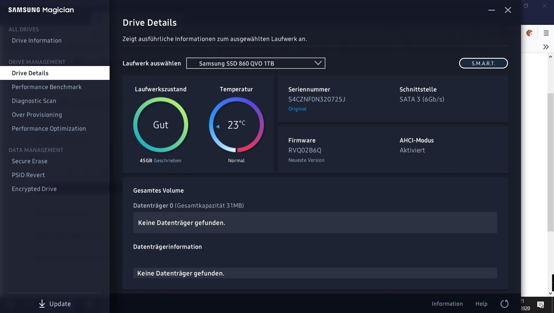This screenshot has width=554, height=313.
Task: Open Secure Erase section
Action: [29, 161]
